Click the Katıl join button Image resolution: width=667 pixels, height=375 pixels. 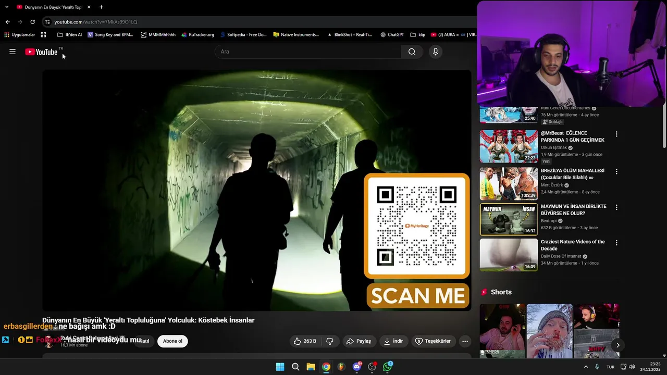click(x=144, y=341)
